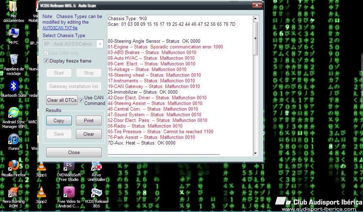Click the results scrollbar up arrow
This screenshot has width=363, height=212.
pos(255,18)
